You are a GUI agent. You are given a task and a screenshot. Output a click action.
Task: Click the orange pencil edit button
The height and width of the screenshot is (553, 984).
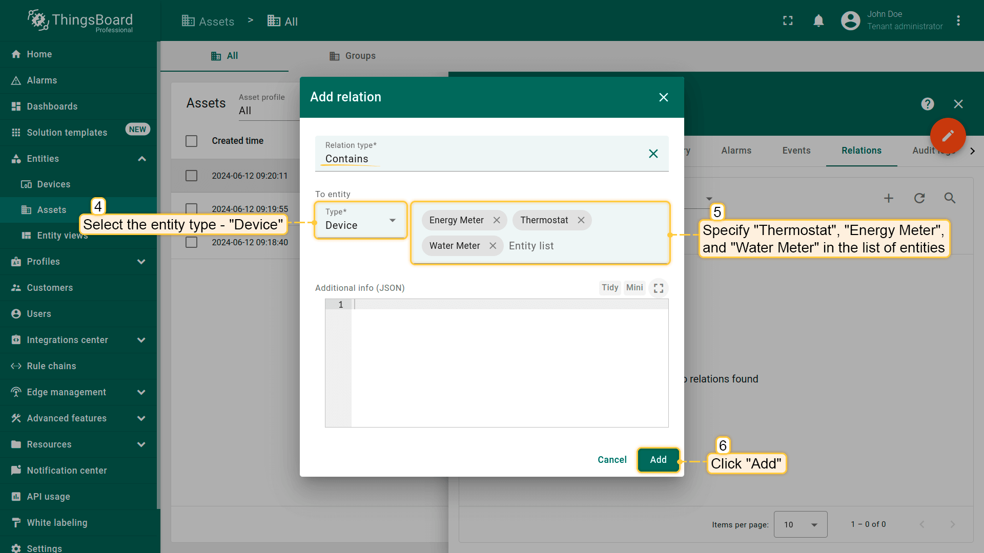(948, 136)
